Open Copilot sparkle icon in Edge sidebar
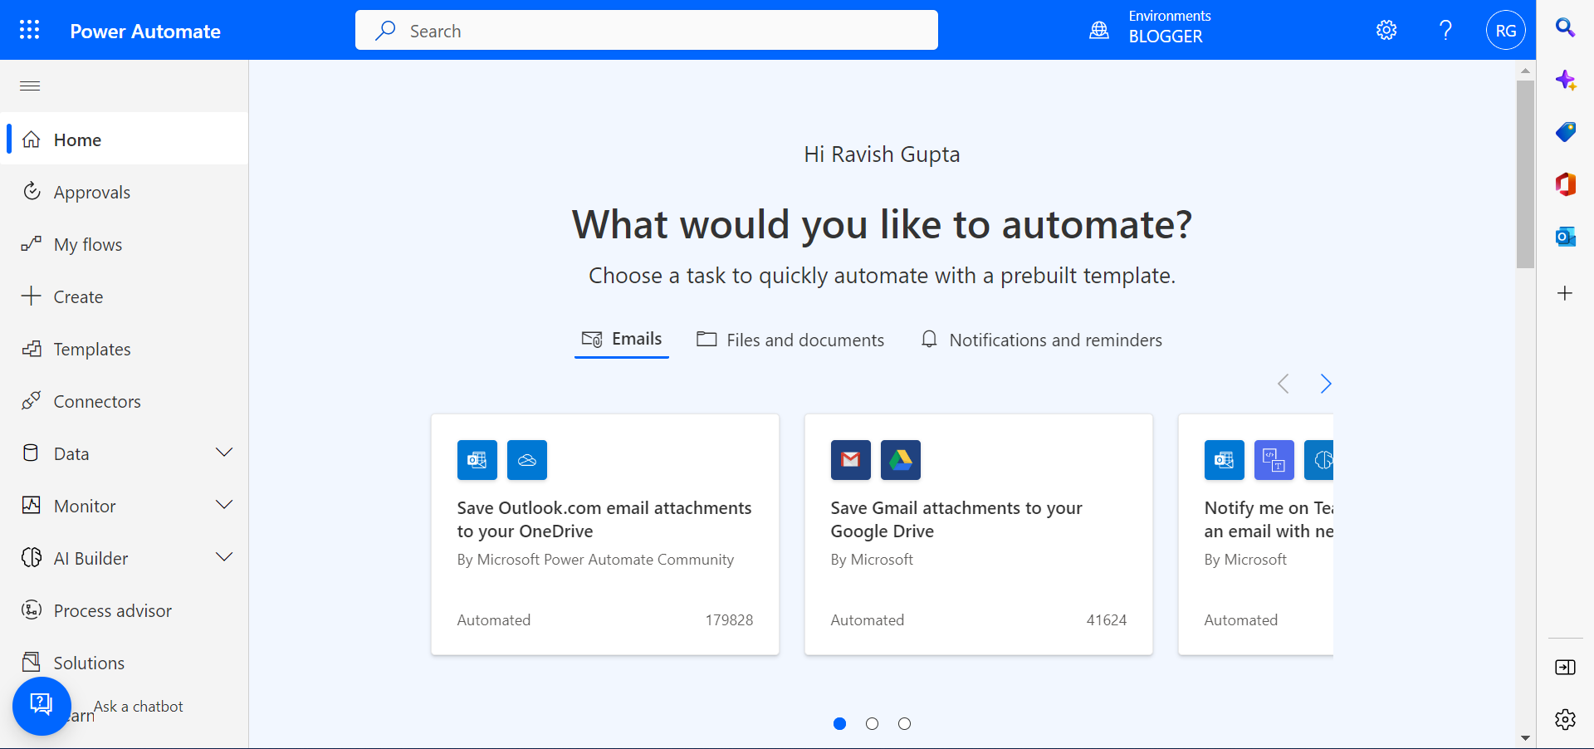 pos(1565,80)
